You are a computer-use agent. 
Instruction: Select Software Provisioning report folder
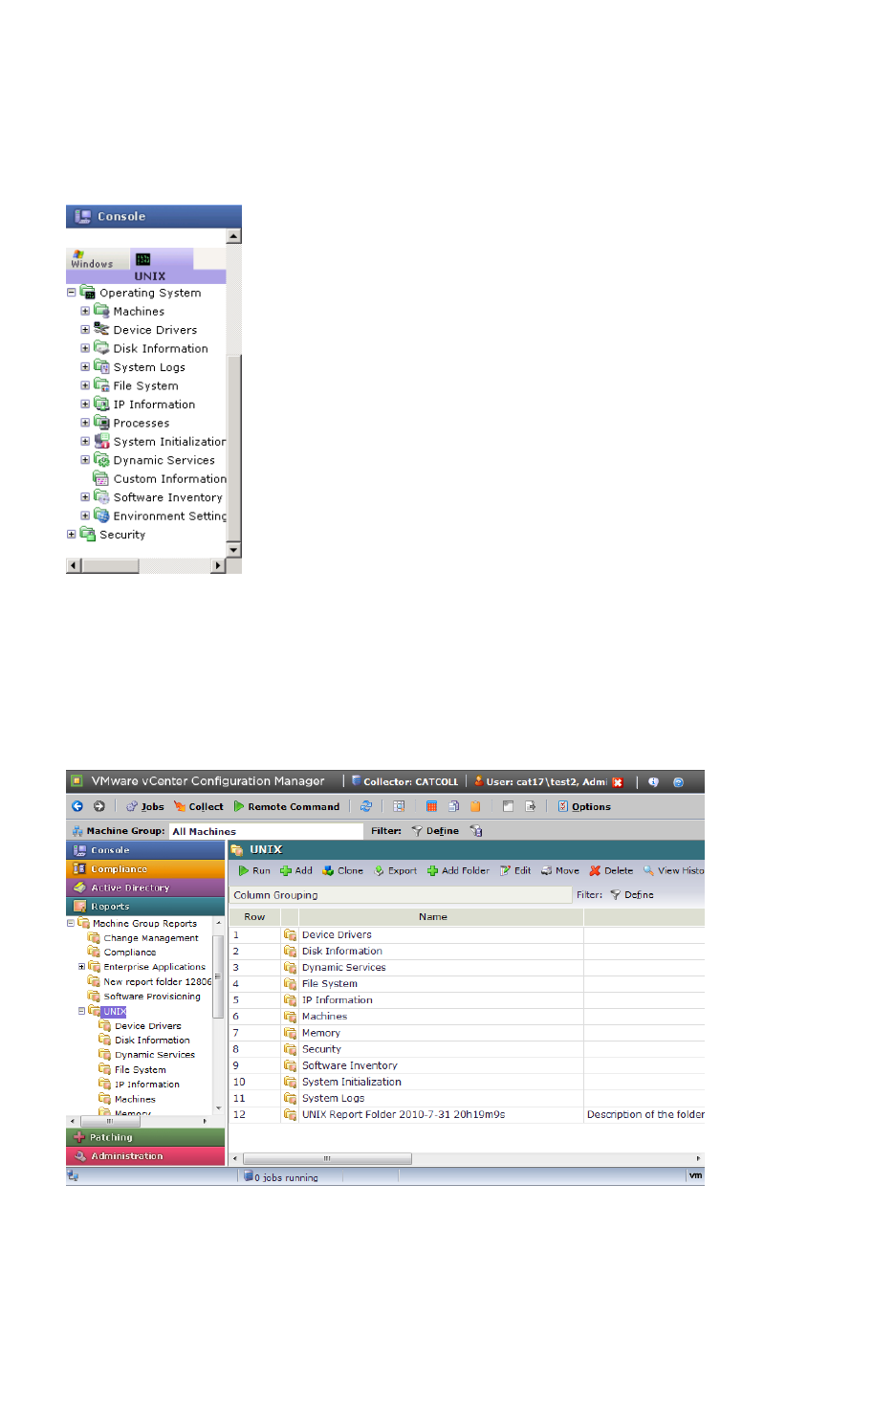[152, 997]
